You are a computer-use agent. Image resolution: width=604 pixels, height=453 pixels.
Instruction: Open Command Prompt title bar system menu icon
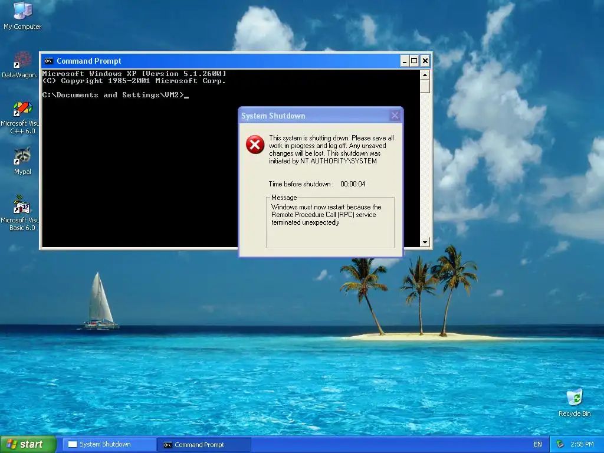[48, 61]
